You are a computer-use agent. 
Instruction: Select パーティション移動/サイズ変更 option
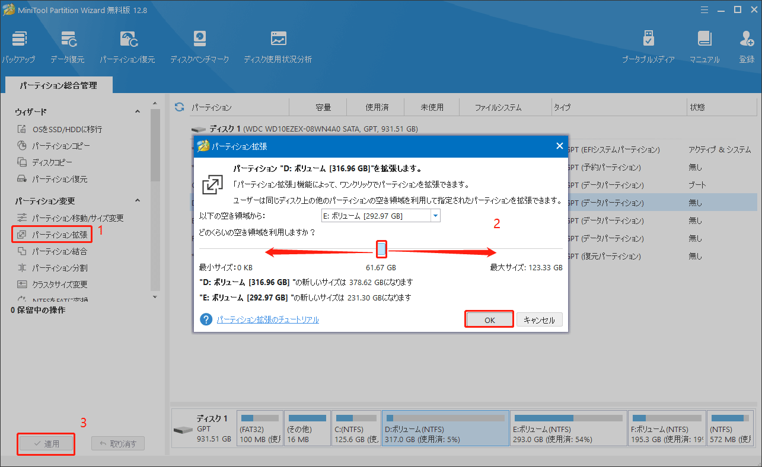(x=70, y=218)
